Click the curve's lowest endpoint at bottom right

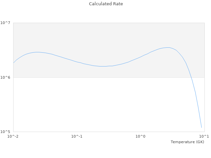pos(201,127)
